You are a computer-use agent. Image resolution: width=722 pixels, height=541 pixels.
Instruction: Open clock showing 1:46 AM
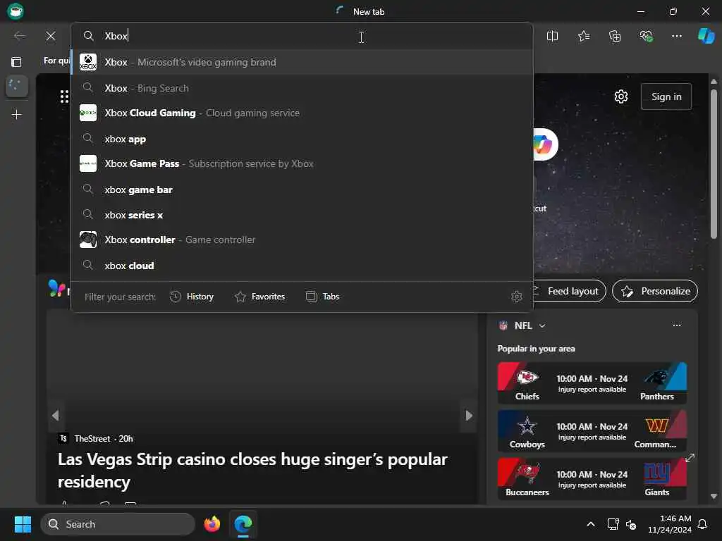coord(670,524)
